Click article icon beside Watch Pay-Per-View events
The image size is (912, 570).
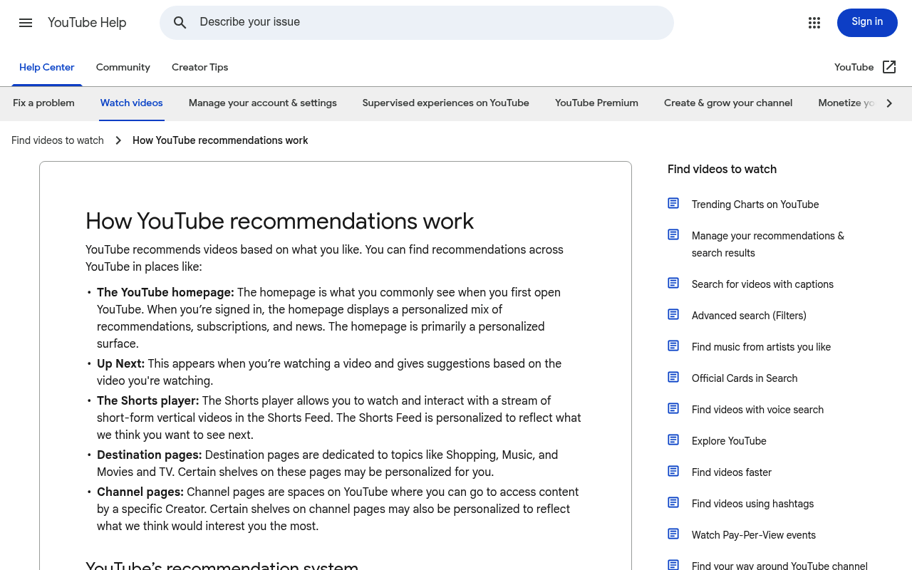tap(673, 534)
